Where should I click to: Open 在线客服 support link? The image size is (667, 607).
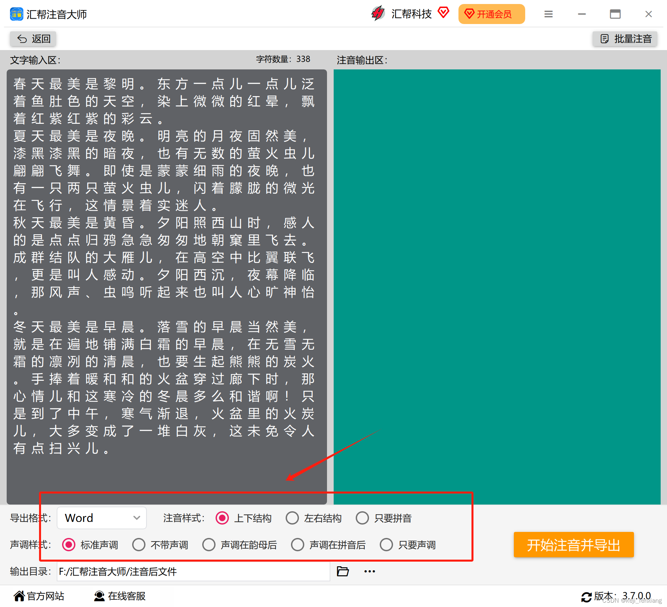click(x=120, y=596)
